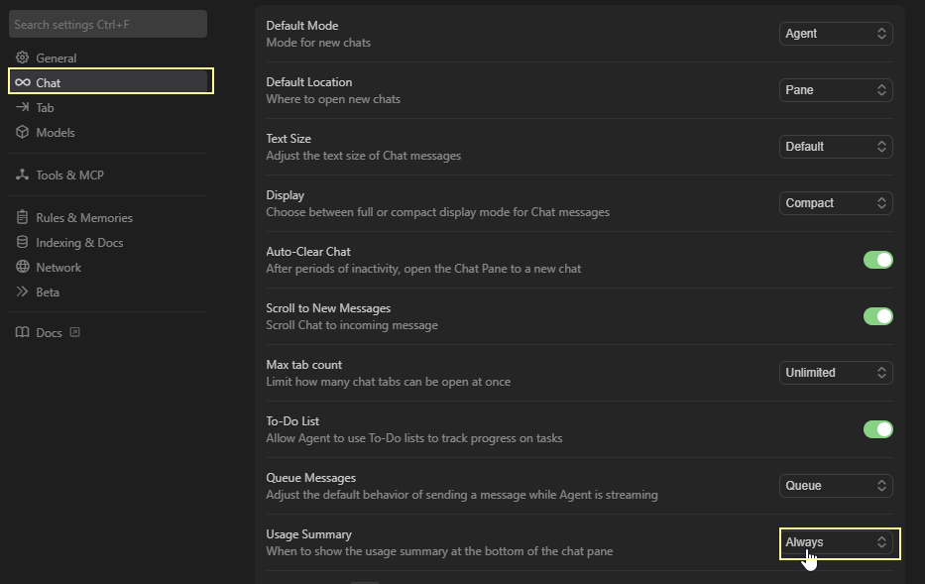Click the To-Do List setting title
The image size is (925, 584).
(292, 421)
